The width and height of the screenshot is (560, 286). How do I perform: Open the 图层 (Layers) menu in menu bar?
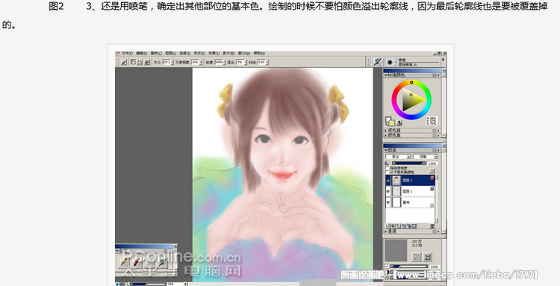[x=171, y=53]
